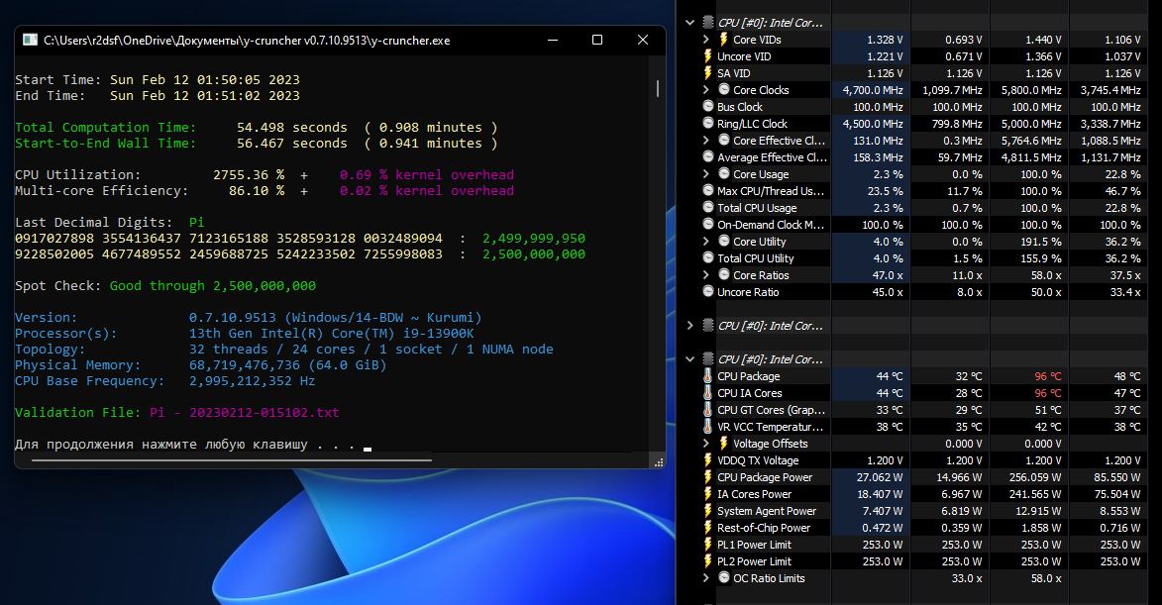Click the Validation File name text
Viewport: 1162px width, 605px height.
245,413
